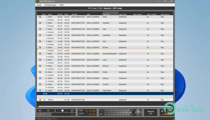Start playback with the orange play button
Screen dimensions: 210x120
[48, 110]
